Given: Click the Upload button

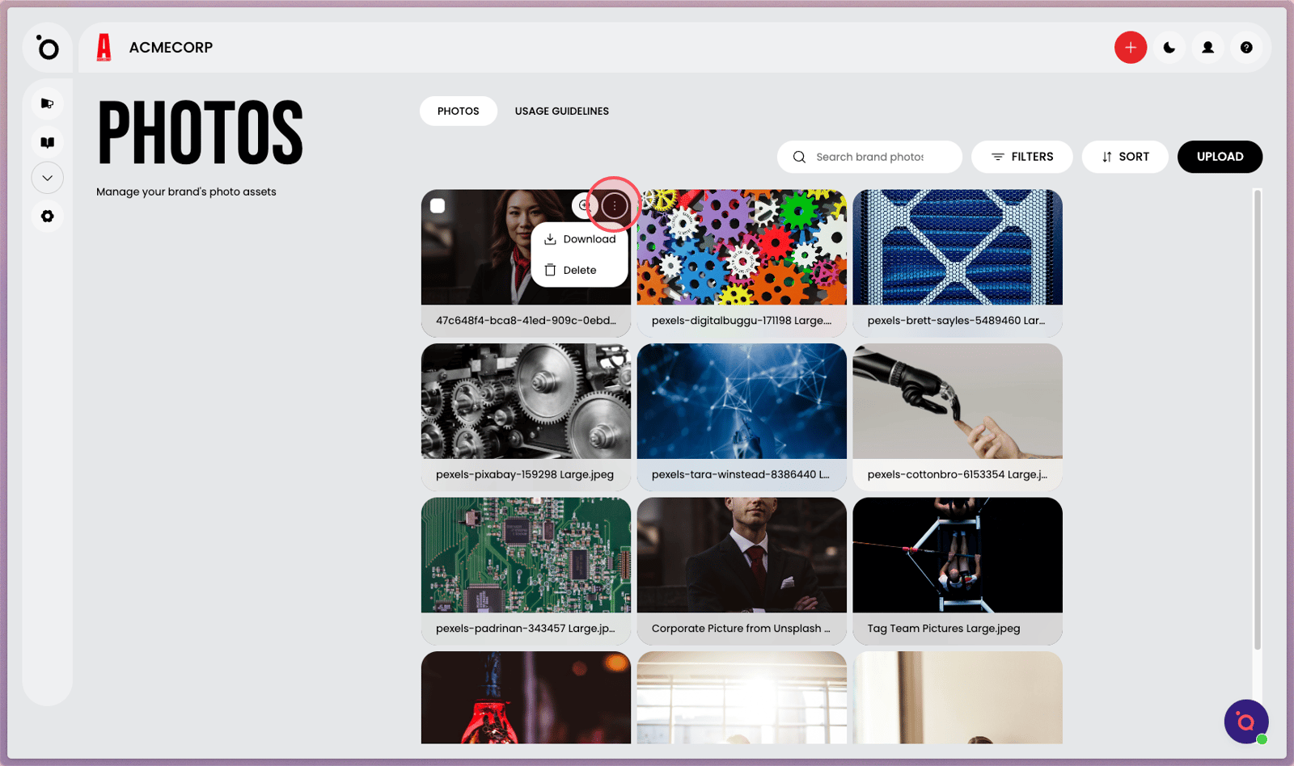Looking at the screenshot, I should (1220, 157).
